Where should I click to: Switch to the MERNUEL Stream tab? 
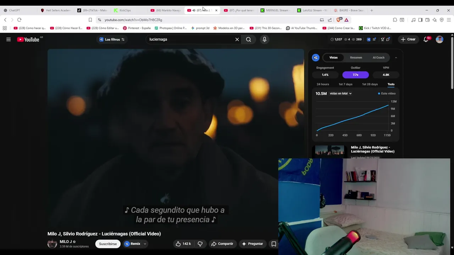pyautogui.click(x=275, y=10)
